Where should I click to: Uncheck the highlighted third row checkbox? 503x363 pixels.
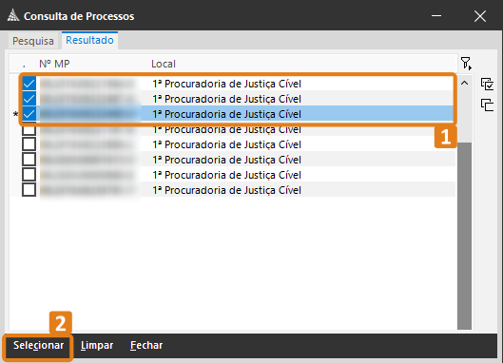click(29, 113)
